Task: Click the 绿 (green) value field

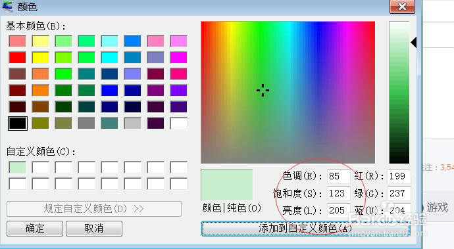Action: [399, 193]
